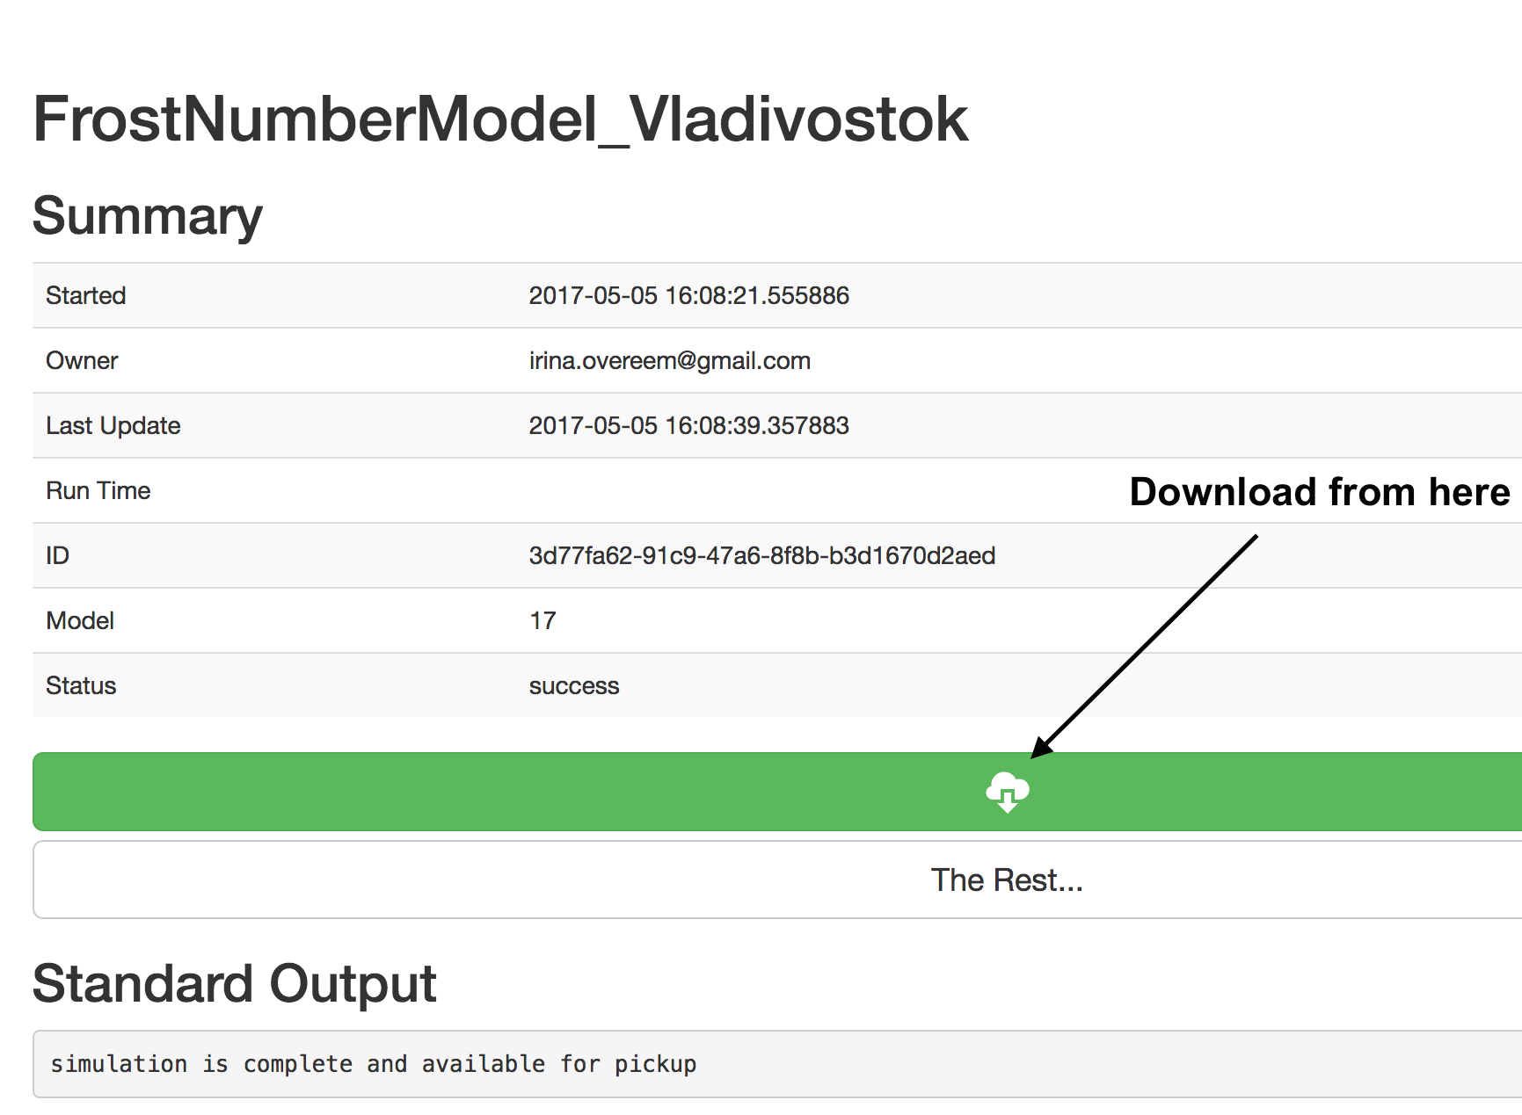Click the 'ID' row label
1522x1115 pixels.
coord(57,555)
